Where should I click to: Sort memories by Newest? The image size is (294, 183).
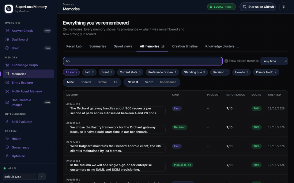coord(133,82)
